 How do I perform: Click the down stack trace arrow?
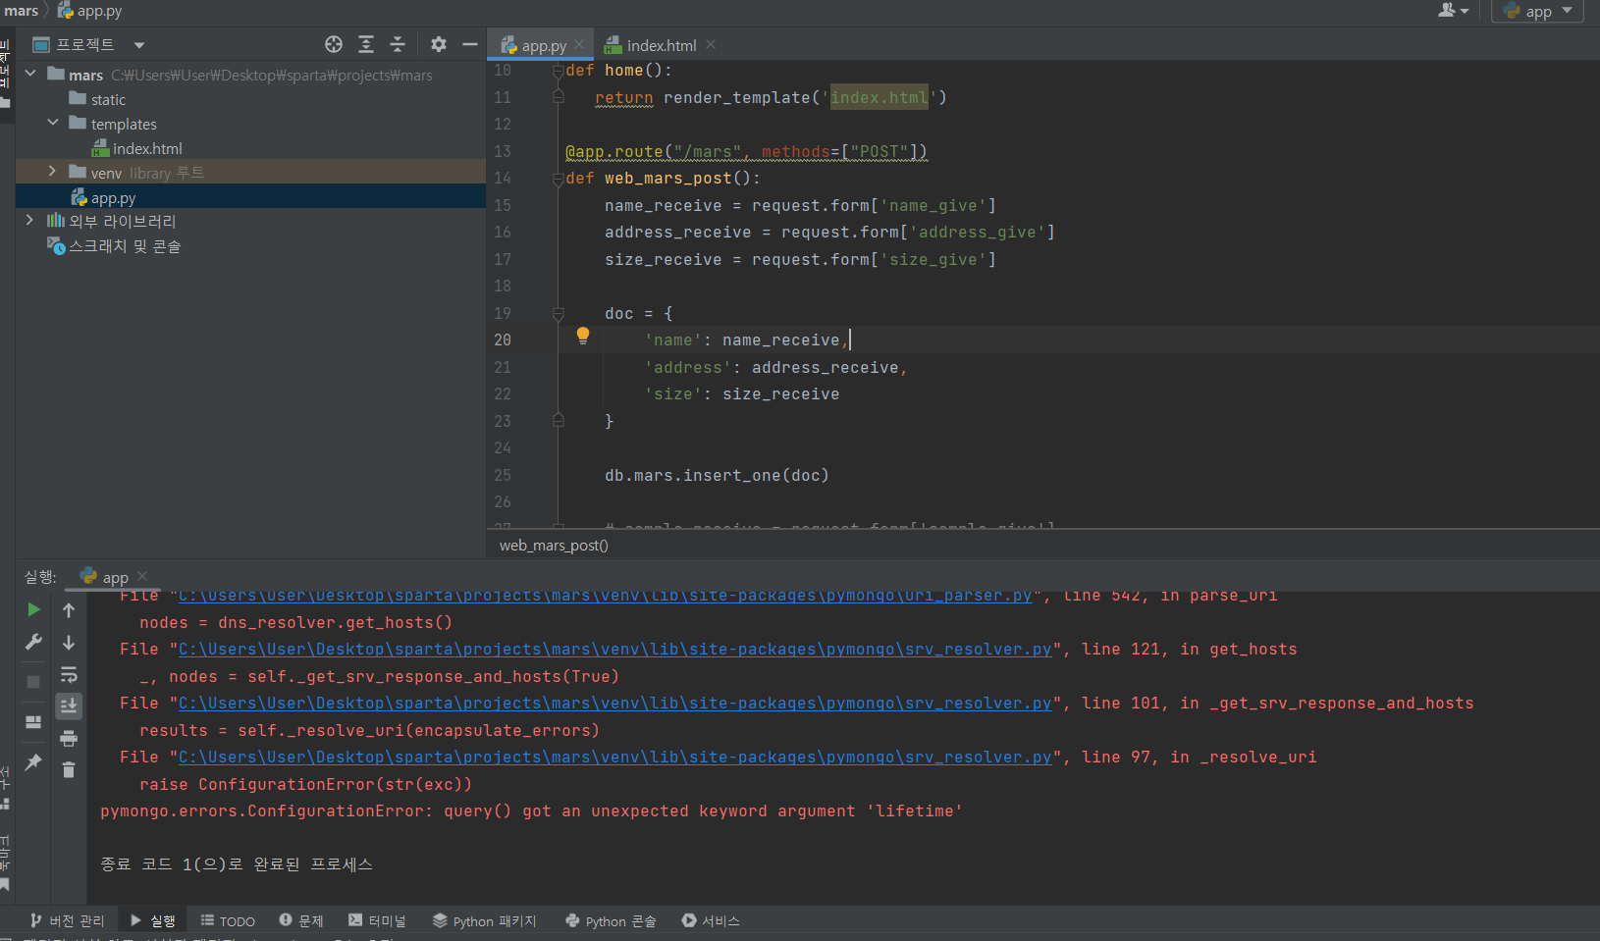(69, 643)
